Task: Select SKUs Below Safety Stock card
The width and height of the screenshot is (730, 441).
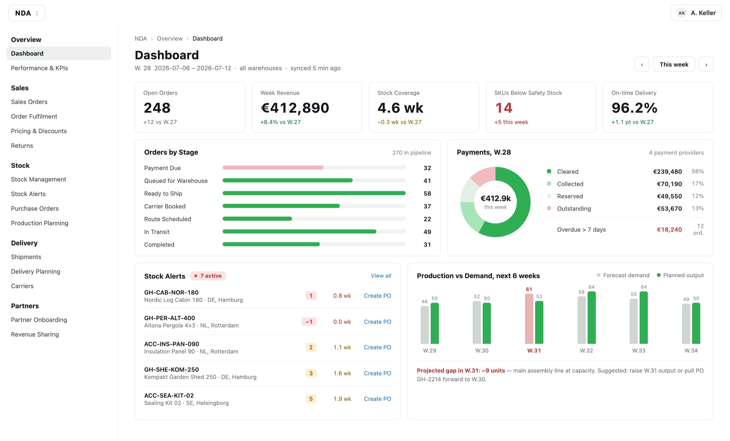Action: pos(541,107)
